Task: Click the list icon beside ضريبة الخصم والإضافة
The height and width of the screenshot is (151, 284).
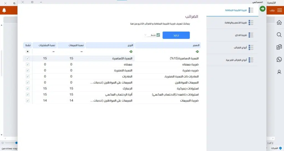Action: click(x=251, y=23)
